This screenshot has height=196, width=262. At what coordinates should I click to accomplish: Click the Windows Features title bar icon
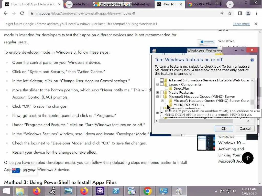(154, 51)
